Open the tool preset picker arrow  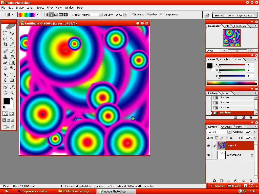(12, 15)
